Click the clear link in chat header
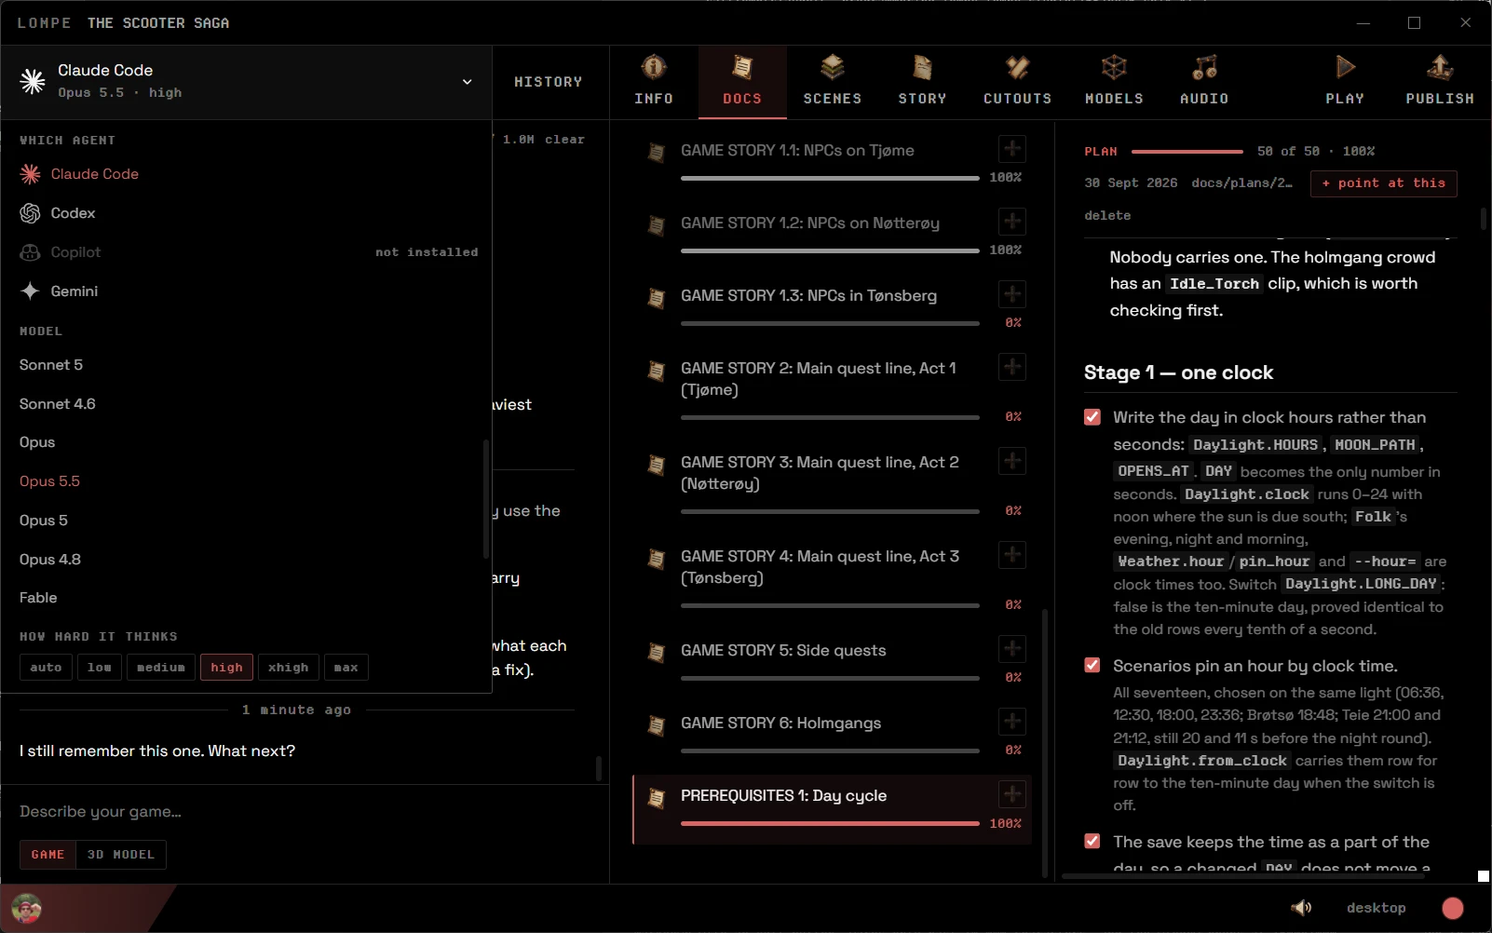Image resolution: width=1492 pixels, height=933 pixels. click(564, 140)
